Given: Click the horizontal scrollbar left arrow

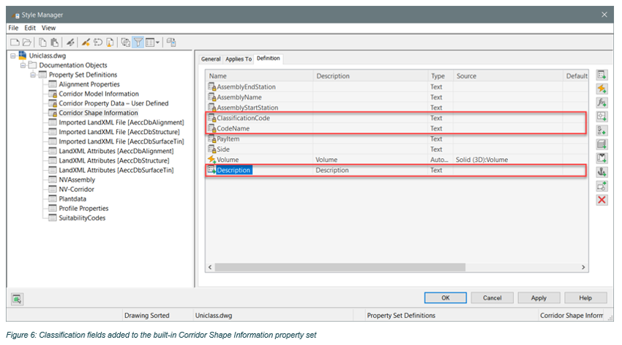Looking at the screenshot, I should point(211,267).
